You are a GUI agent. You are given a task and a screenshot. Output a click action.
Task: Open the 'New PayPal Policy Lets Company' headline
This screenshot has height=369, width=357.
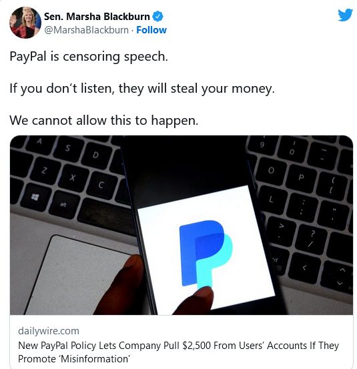(178, 346)
